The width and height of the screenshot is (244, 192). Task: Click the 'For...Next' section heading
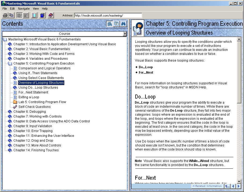[x=145, y=178]
